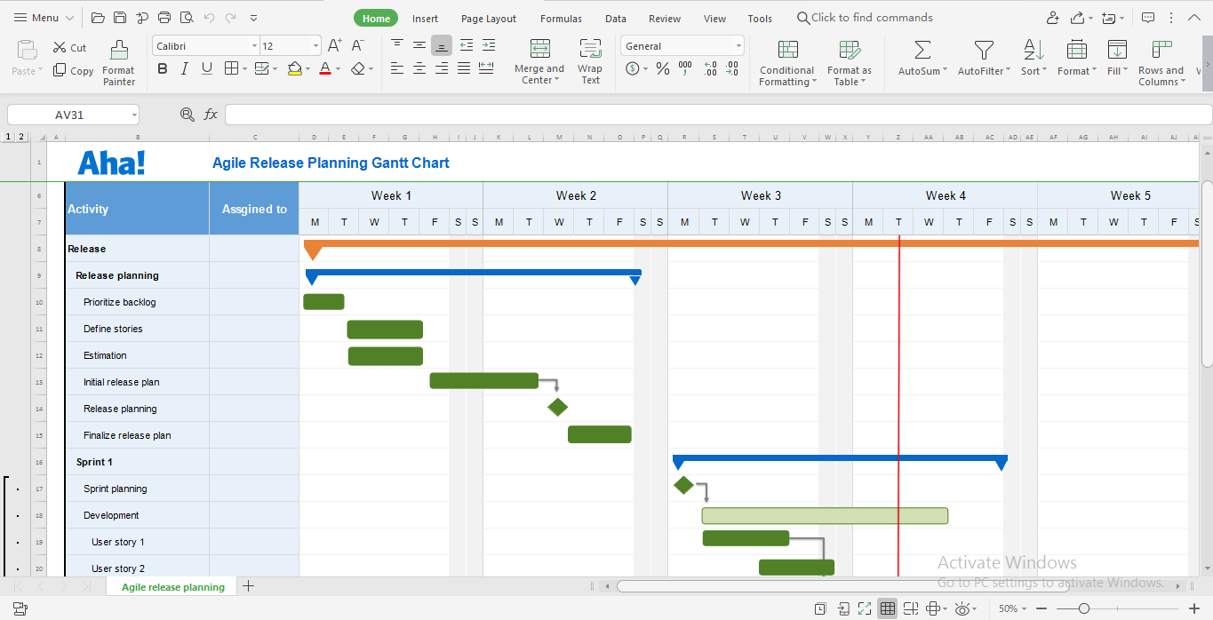Toggle Bold formatting
The height and width of the screenshot is (620, 1213).
[x=162, y=68]
